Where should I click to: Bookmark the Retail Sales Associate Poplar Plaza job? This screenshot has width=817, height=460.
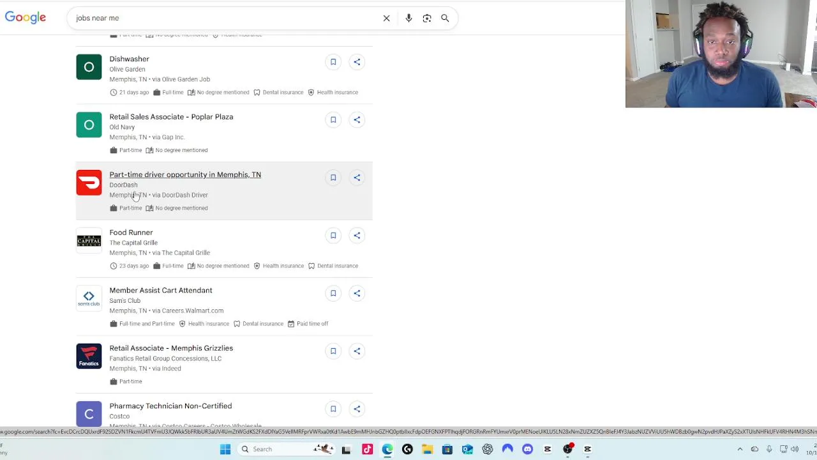[x=333, y=119]
